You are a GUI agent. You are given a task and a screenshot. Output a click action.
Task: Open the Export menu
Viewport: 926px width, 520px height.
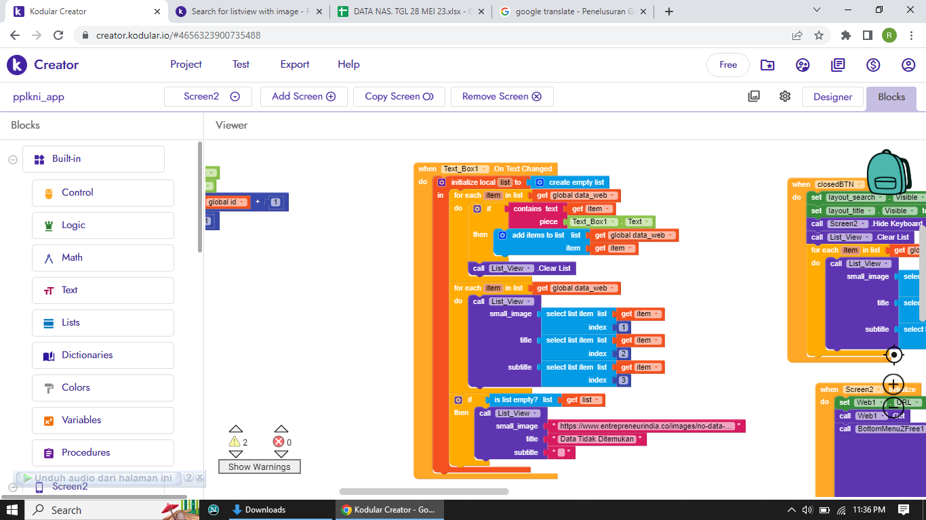(295, 64)
